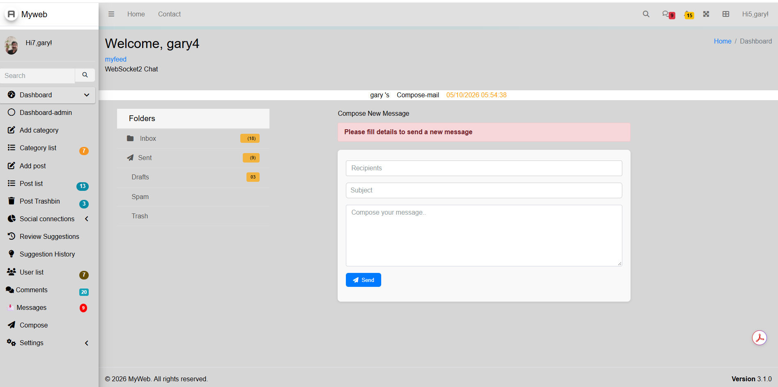Open the chat messages icon with badge 9

point(668,14)
